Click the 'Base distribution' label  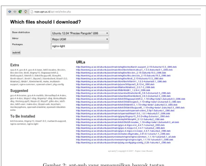(x=21, y=32)
